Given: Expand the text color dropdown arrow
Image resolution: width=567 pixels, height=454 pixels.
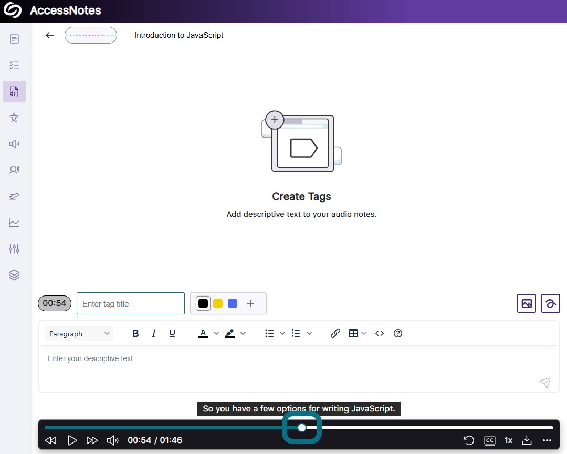Looking at the screenshot, I should pyautogui.click(x=216, y=333).
